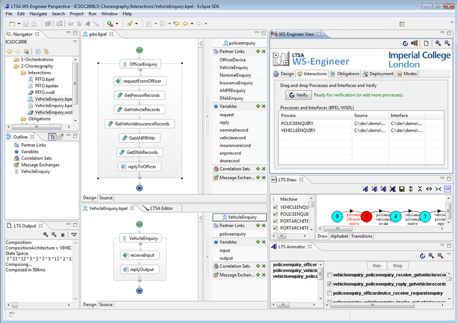Remove Partner Link with X icon in pito.bpel
Image resolution: width=457 pixels, height=323 pixels.
pyautogui.click(x=264, y=51)
